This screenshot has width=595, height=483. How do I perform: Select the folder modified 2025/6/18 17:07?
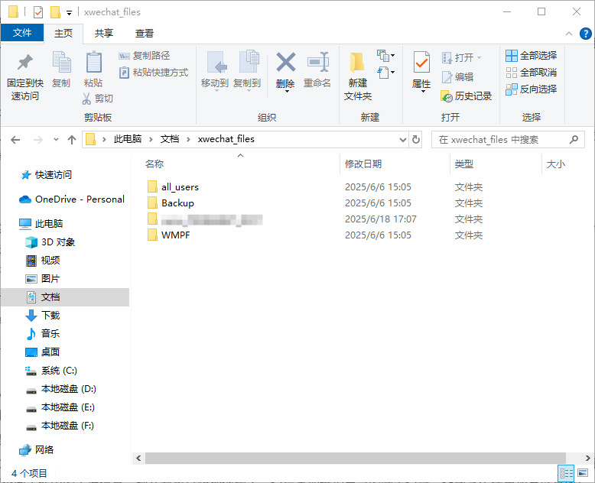(205, 219)
